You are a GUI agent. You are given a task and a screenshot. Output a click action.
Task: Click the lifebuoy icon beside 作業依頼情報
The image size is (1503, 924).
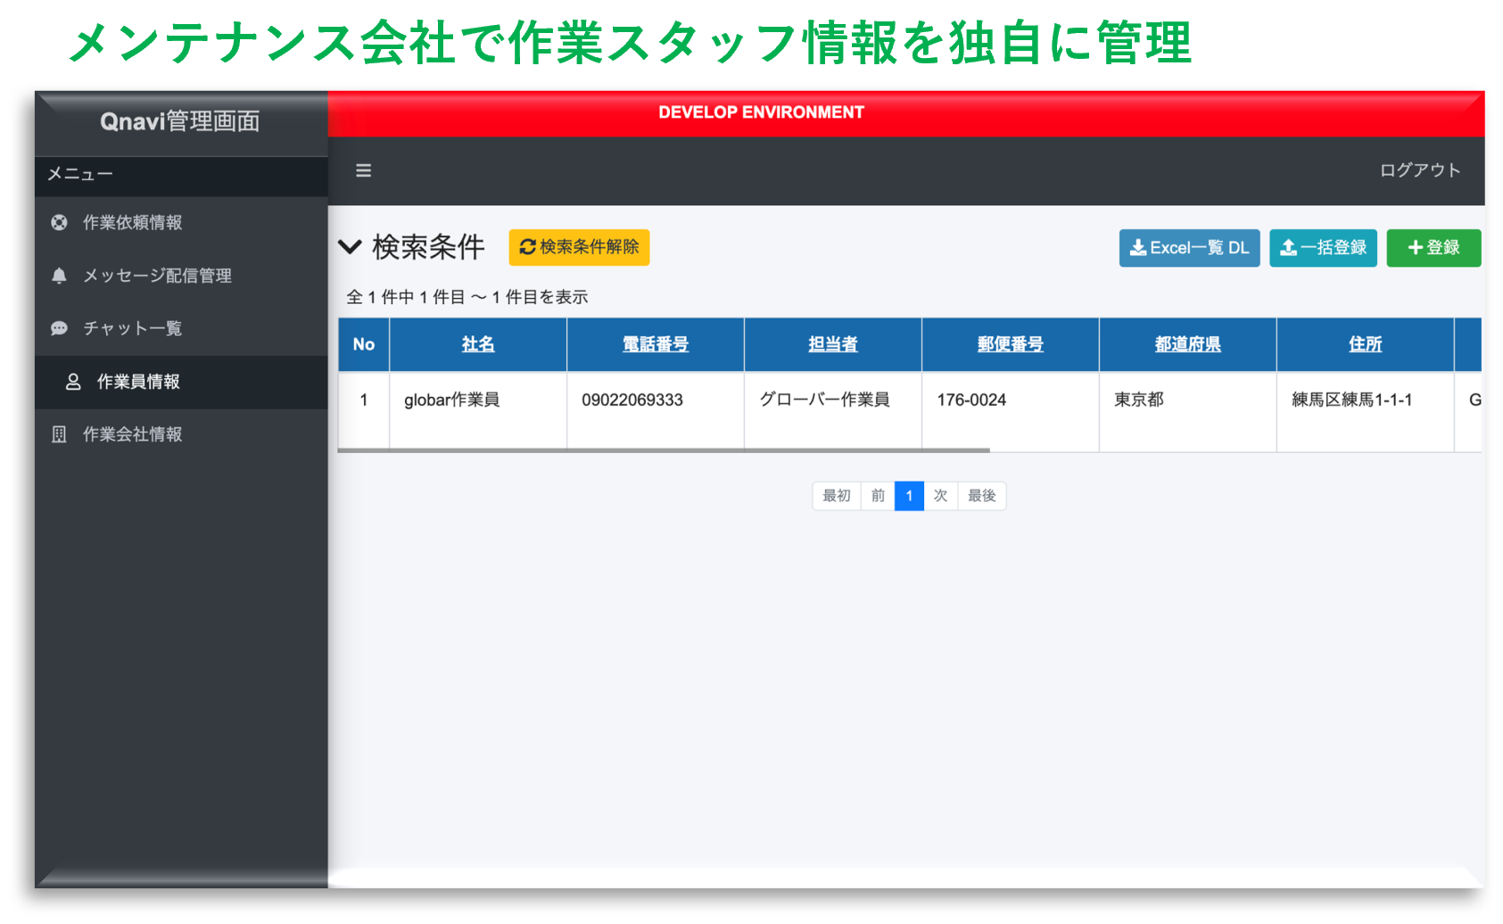(x=59, y=223)
